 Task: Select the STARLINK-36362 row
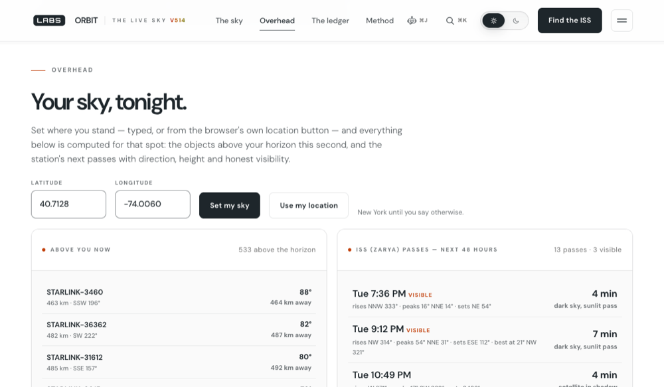click(x=179, y=330)
